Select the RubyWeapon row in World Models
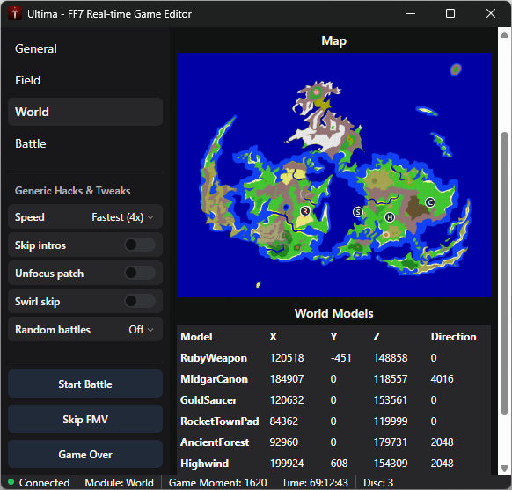 click(333, 358)
